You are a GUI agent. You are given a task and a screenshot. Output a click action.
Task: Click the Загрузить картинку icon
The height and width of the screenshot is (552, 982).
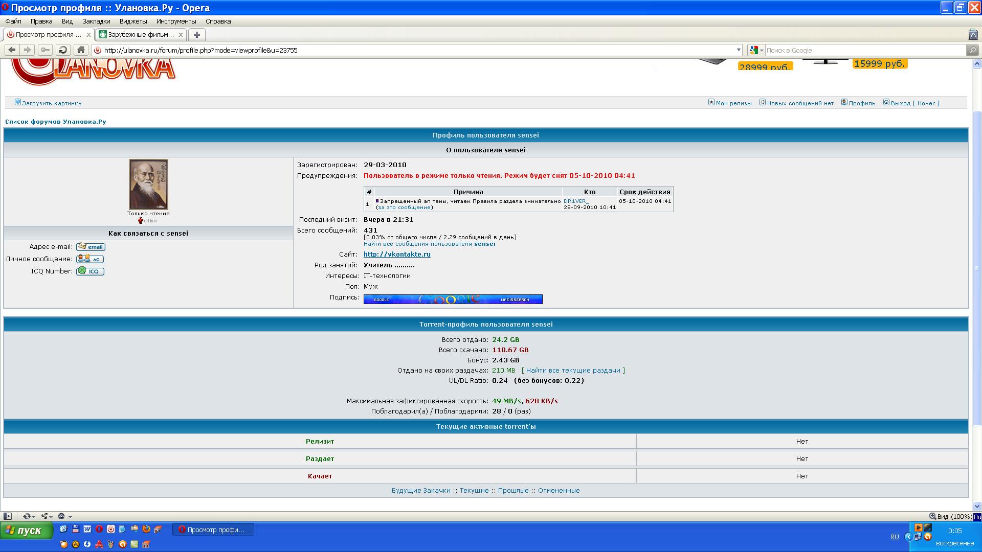click(17, 102)
